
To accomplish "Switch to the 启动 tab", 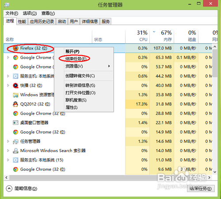I will [62, 22].
